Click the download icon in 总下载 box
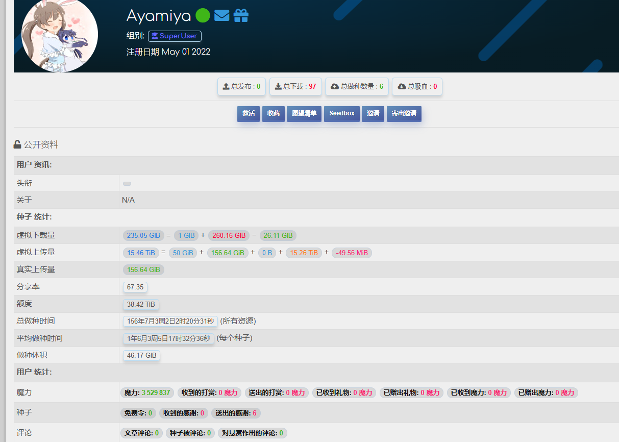This screenshot has width=619, height=442. point(278,87)
